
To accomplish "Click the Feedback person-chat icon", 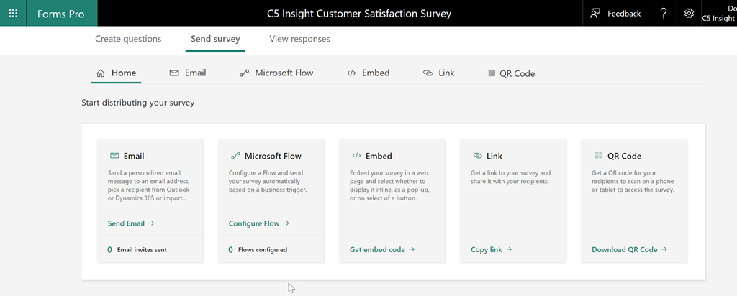I will pos(595,13).
